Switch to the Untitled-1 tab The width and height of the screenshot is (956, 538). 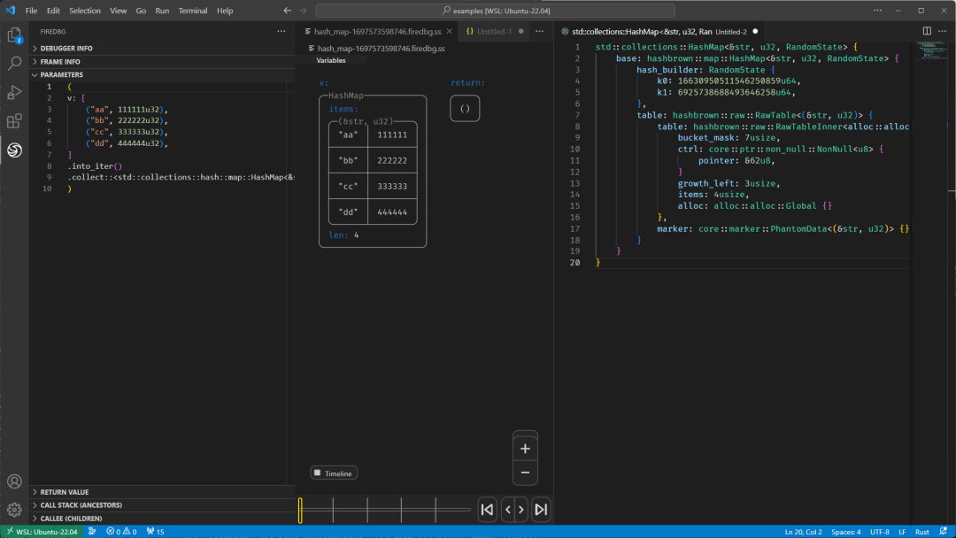click(x=494, y=31)
